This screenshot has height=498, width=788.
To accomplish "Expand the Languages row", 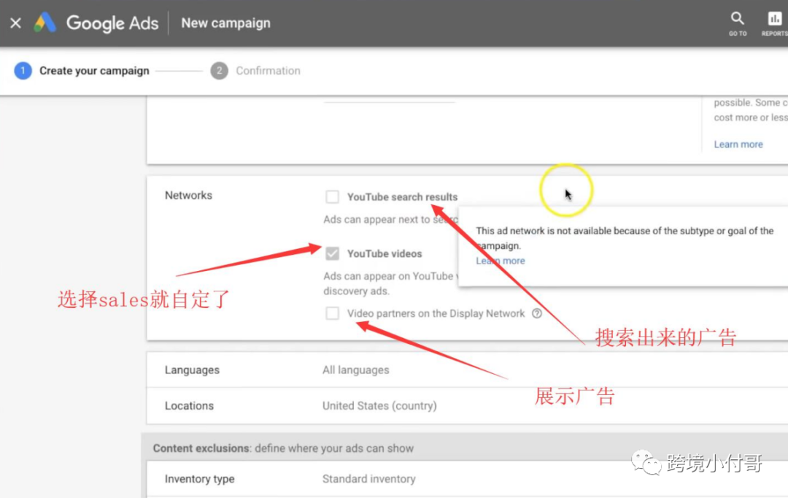I will point(468,369).
